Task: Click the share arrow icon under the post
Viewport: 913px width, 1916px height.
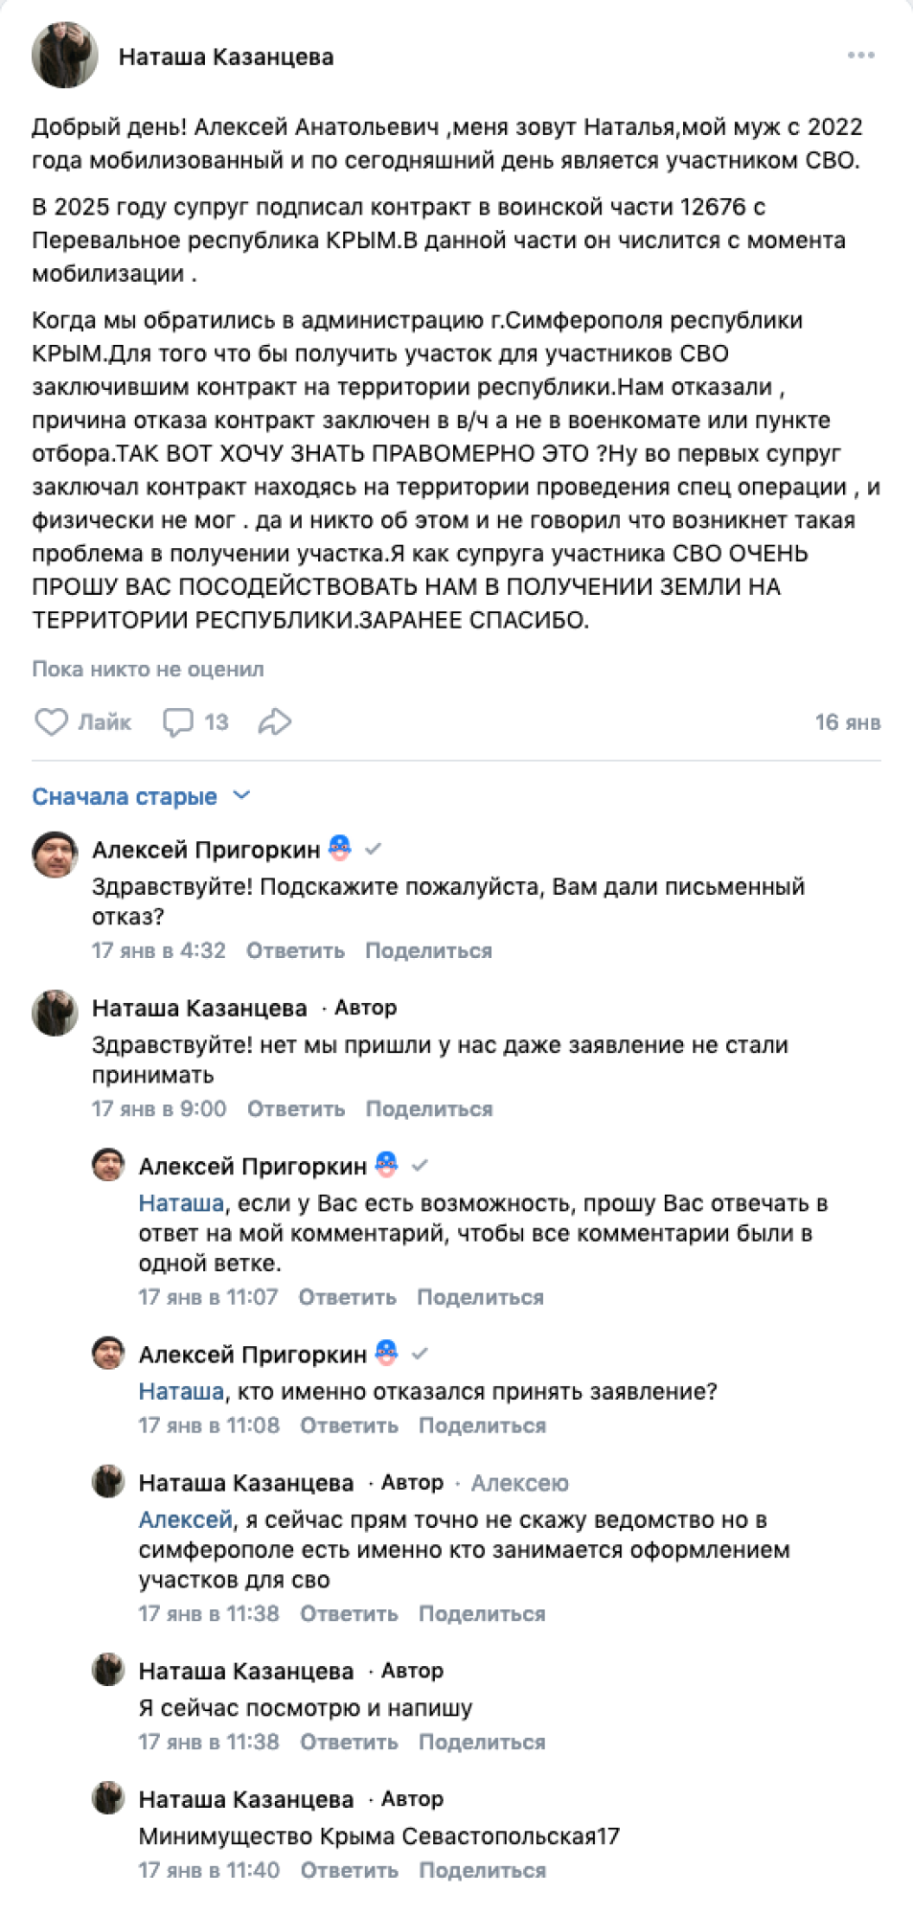Action: pos(275,722)
